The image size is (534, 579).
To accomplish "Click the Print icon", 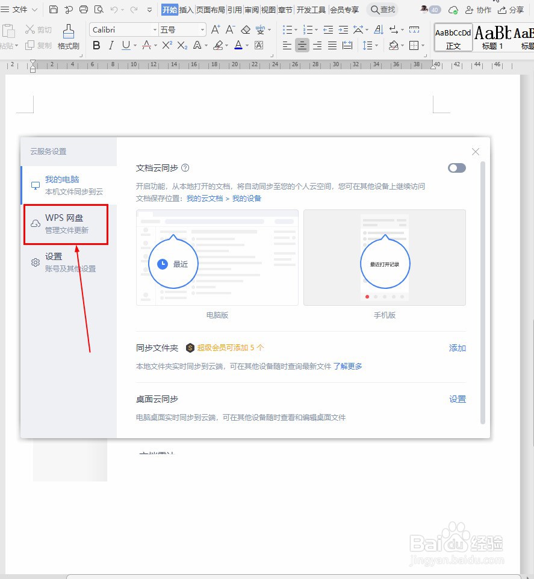I will tap(84, 10).
